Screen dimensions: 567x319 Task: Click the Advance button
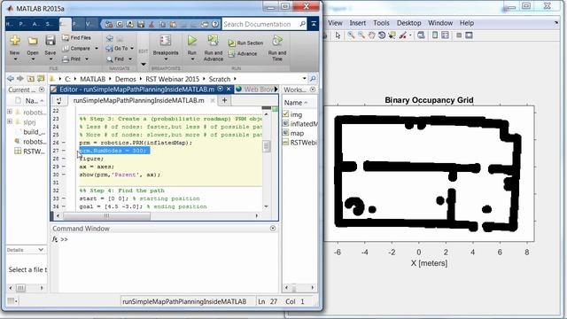pyautogui.click(x=243, y=54)
